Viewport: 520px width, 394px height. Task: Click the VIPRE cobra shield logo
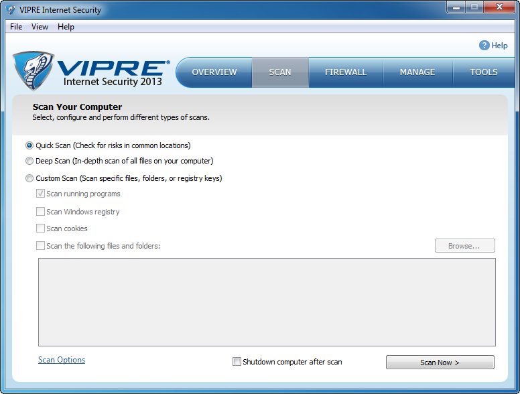point(33,70)
